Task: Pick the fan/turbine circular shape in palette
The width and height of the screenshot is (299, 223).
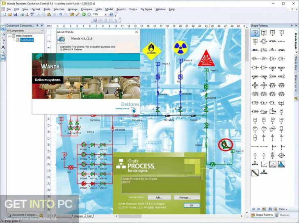Action: 281,155
